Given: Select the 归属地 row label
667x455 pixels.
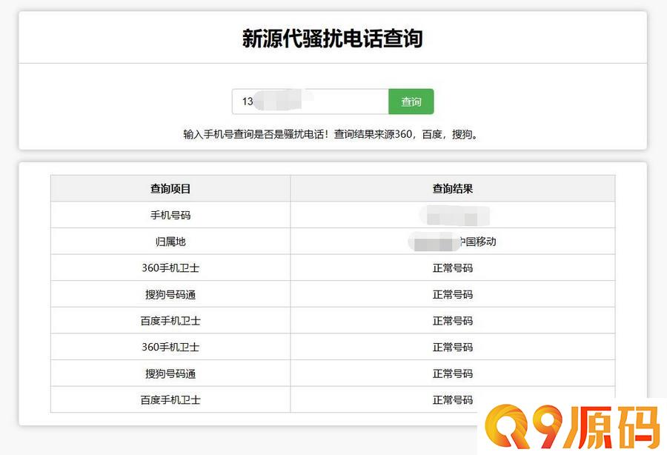Looking at the screenshot, I should pyautogui.click(x=170, y=242).
